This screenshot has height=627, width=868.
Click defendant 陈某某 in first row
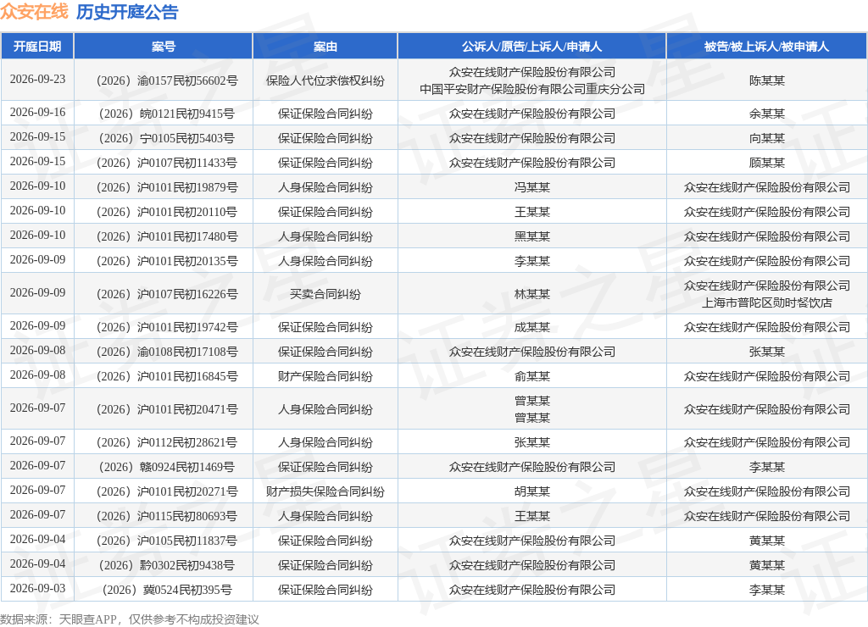coord(766,80)
